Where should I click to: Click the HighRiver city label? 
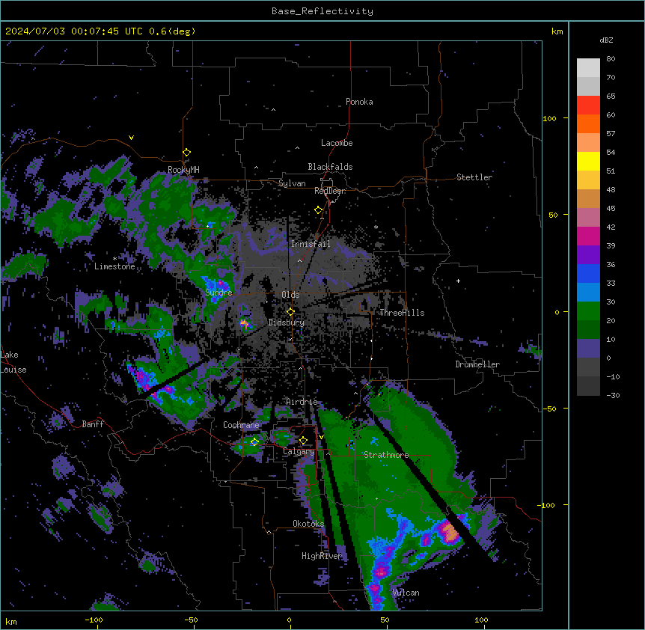coord(322,556)
